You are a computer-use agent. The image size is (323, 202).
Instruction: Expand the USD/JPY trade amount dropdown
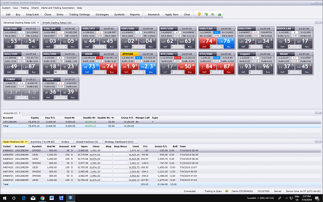pos(104,46)
